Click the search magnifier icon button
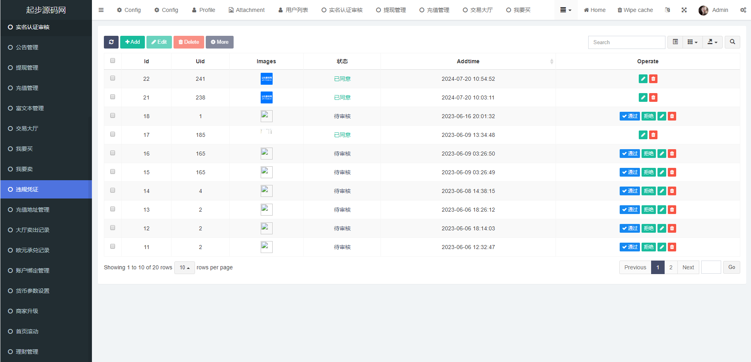Viewport: 751px width, 362px height. (x=732, y=42)
